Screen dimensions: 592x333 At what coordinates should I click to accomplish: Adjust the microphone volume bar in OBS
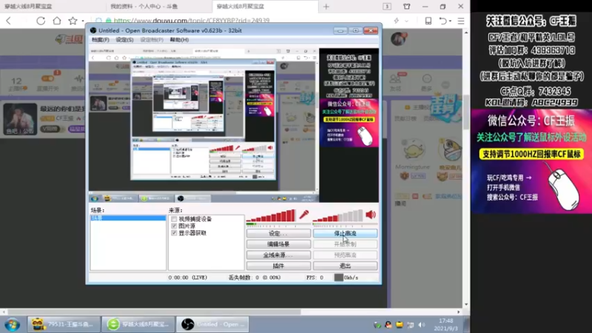(271, 215)
